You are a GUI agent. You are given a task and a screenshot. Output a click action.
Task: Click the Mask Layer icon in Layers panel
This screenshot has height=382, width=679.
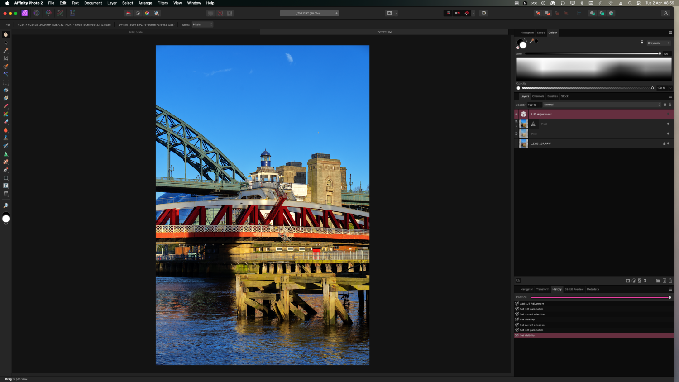click(x=628, y=281)
